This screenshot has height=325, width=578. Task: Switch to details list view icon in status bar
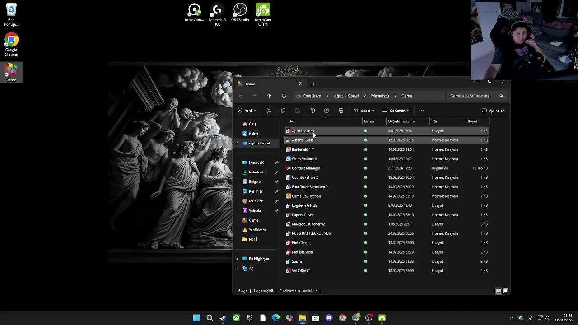click(499, 291)
